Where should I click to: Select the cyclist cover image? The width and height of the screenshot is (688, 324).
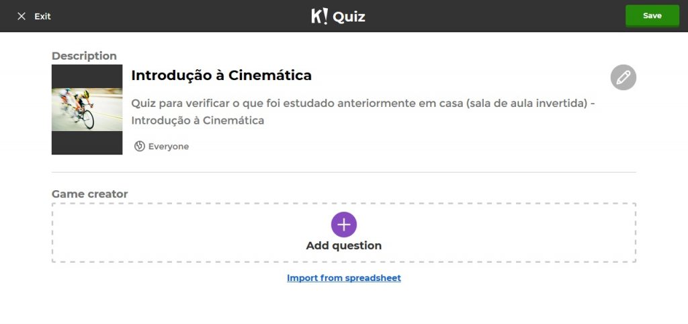[87, 110]
